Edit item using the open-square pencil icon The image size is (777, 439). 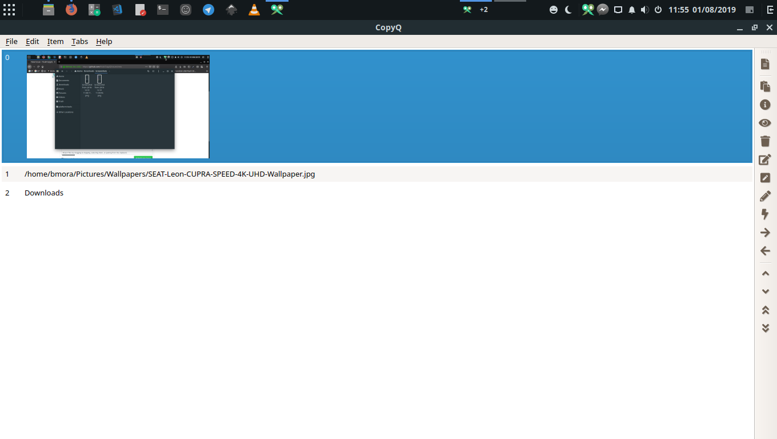[x=765, y=159]
